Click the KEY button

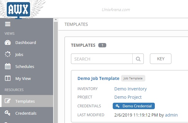pyautogui.click(x=160, y=59)
